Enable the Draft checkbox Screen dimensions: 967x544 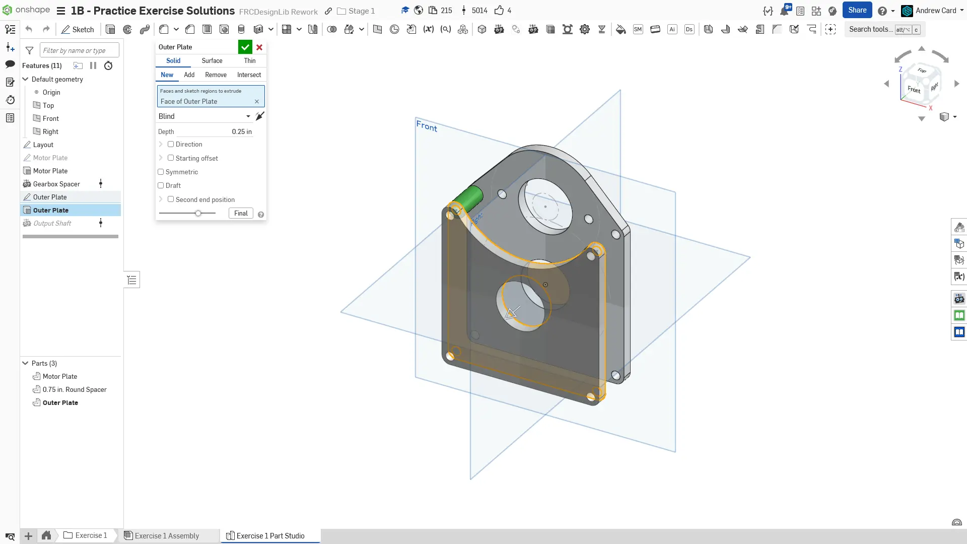point(161,185)
